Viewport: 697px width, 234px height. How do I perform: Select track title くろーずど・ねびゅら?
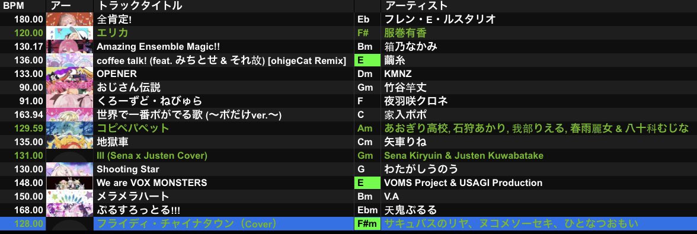tap(149, 101)
